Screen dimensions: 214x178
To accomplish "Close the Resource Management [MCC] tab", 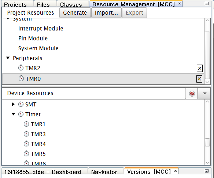I will 180,4.
